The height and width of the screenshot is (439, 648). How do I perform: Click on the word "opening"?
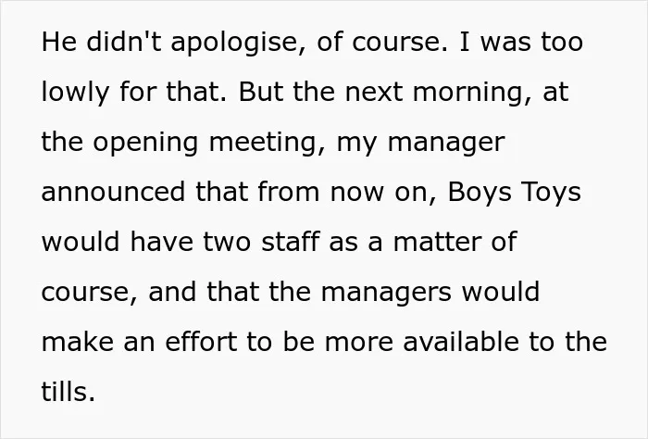[x=145, y=144]
